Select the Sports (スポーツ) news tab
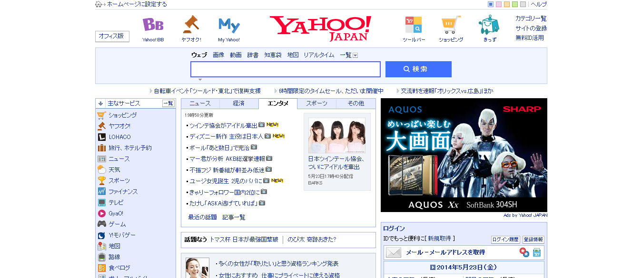642x278 pixels. tap(316, 103)
